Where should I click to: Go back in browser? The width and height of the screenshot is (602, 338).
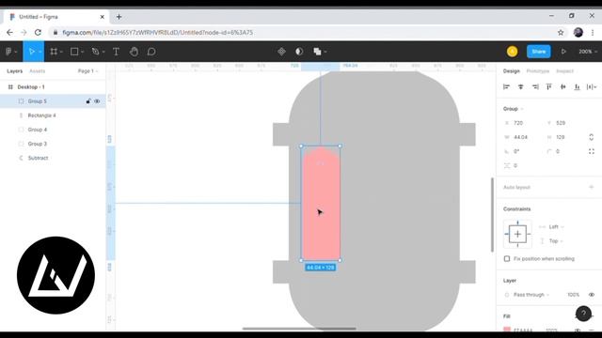(x=9, y=33)
